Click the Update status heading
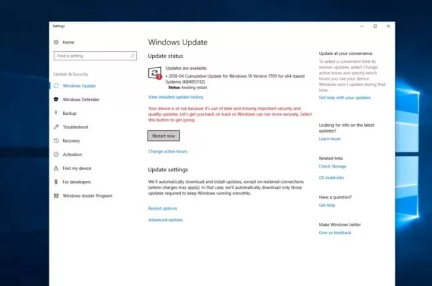Viewport: 432px width, 286px height. [x=165, y=56]
